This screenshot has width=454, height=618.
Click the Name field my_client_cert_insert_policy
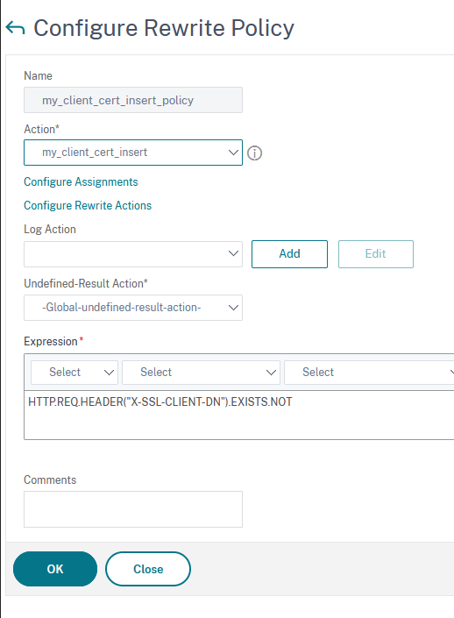(133, 100)
